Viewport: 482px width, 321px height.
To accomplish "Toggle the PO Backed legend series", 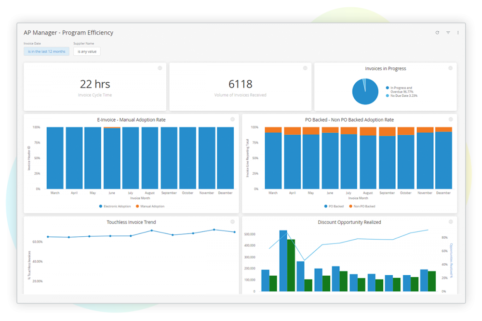I will [x=335, y=206].
